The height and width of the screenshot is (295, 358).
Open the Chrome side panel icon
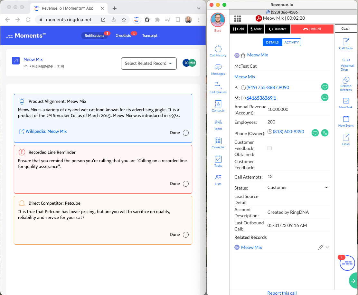pyautogui.click(x=178, y=20)
